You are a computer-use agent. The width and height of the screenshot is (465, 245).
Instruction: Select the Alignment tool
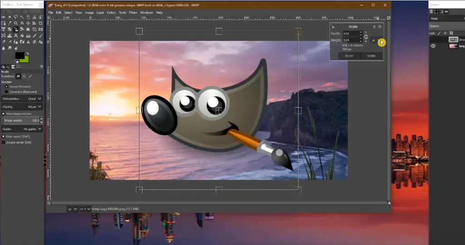[35, 23]
